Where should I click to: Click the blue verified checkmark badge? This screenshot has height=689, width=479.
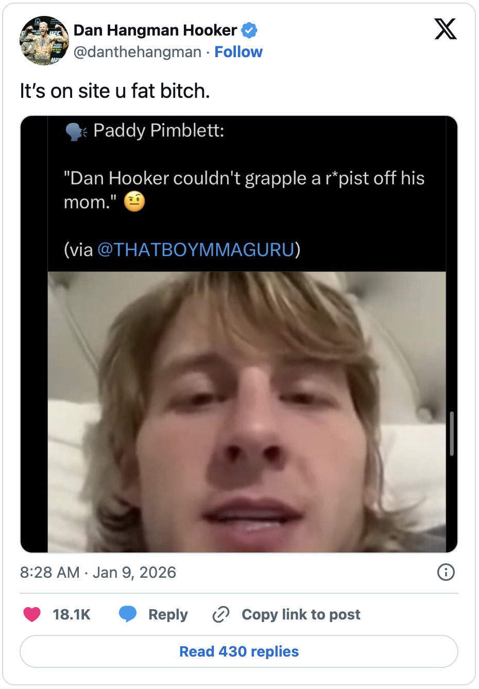point(249,30)
